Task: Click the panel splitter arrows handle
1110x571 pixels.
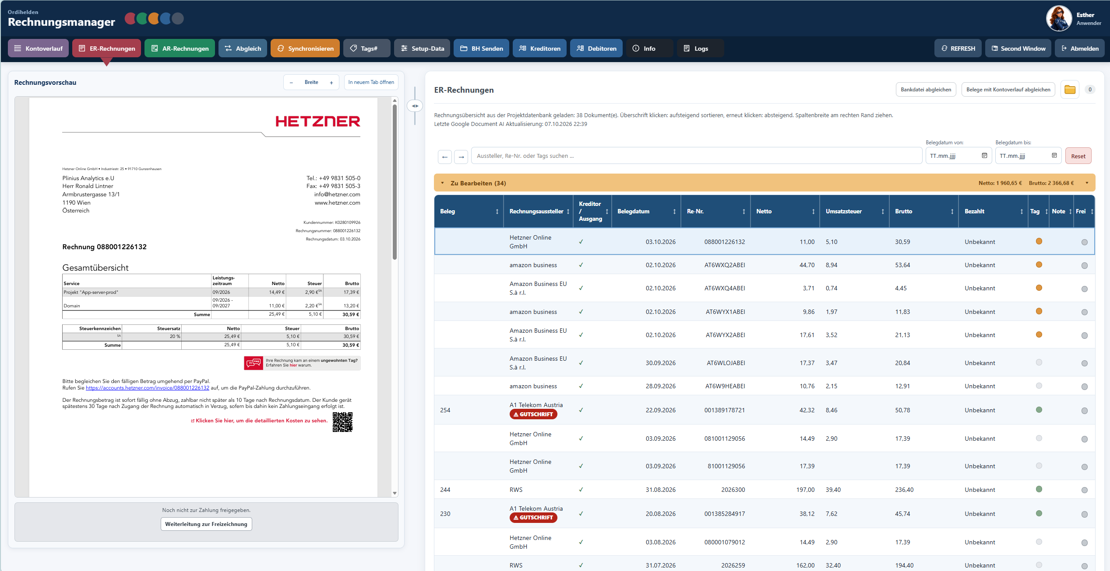Action: tap(415, 106)
